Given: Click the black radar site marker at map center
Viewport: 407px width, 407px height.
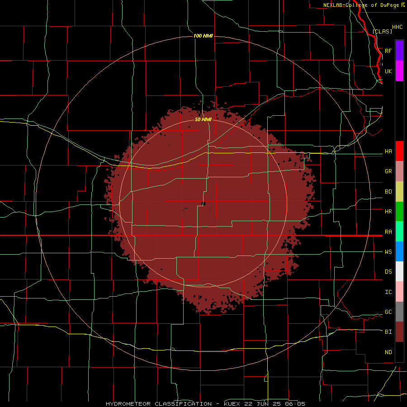Looking at the screenshot, I should pyautogui.click(x=203, y=203).
